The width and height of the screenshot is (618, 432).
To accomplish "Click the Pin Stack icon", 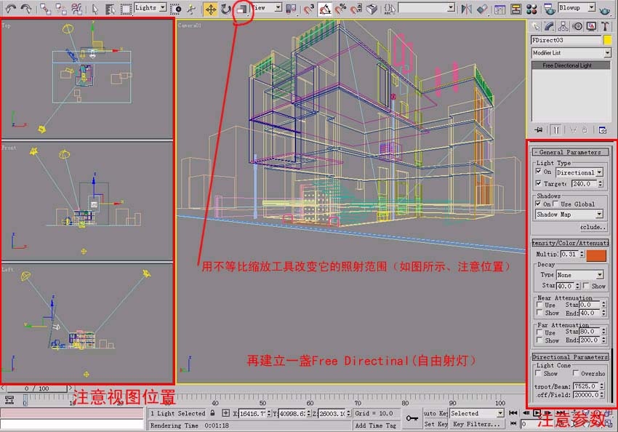I will 539,130.
